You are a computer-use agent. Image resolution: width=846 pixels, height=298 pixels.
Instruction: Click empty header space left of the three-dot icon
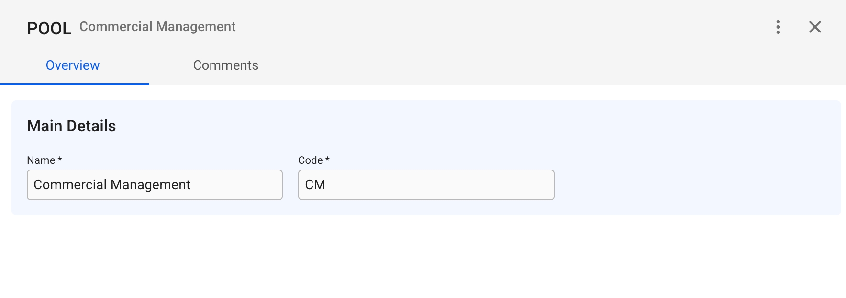pyautogui.click(x=526, y=27)
